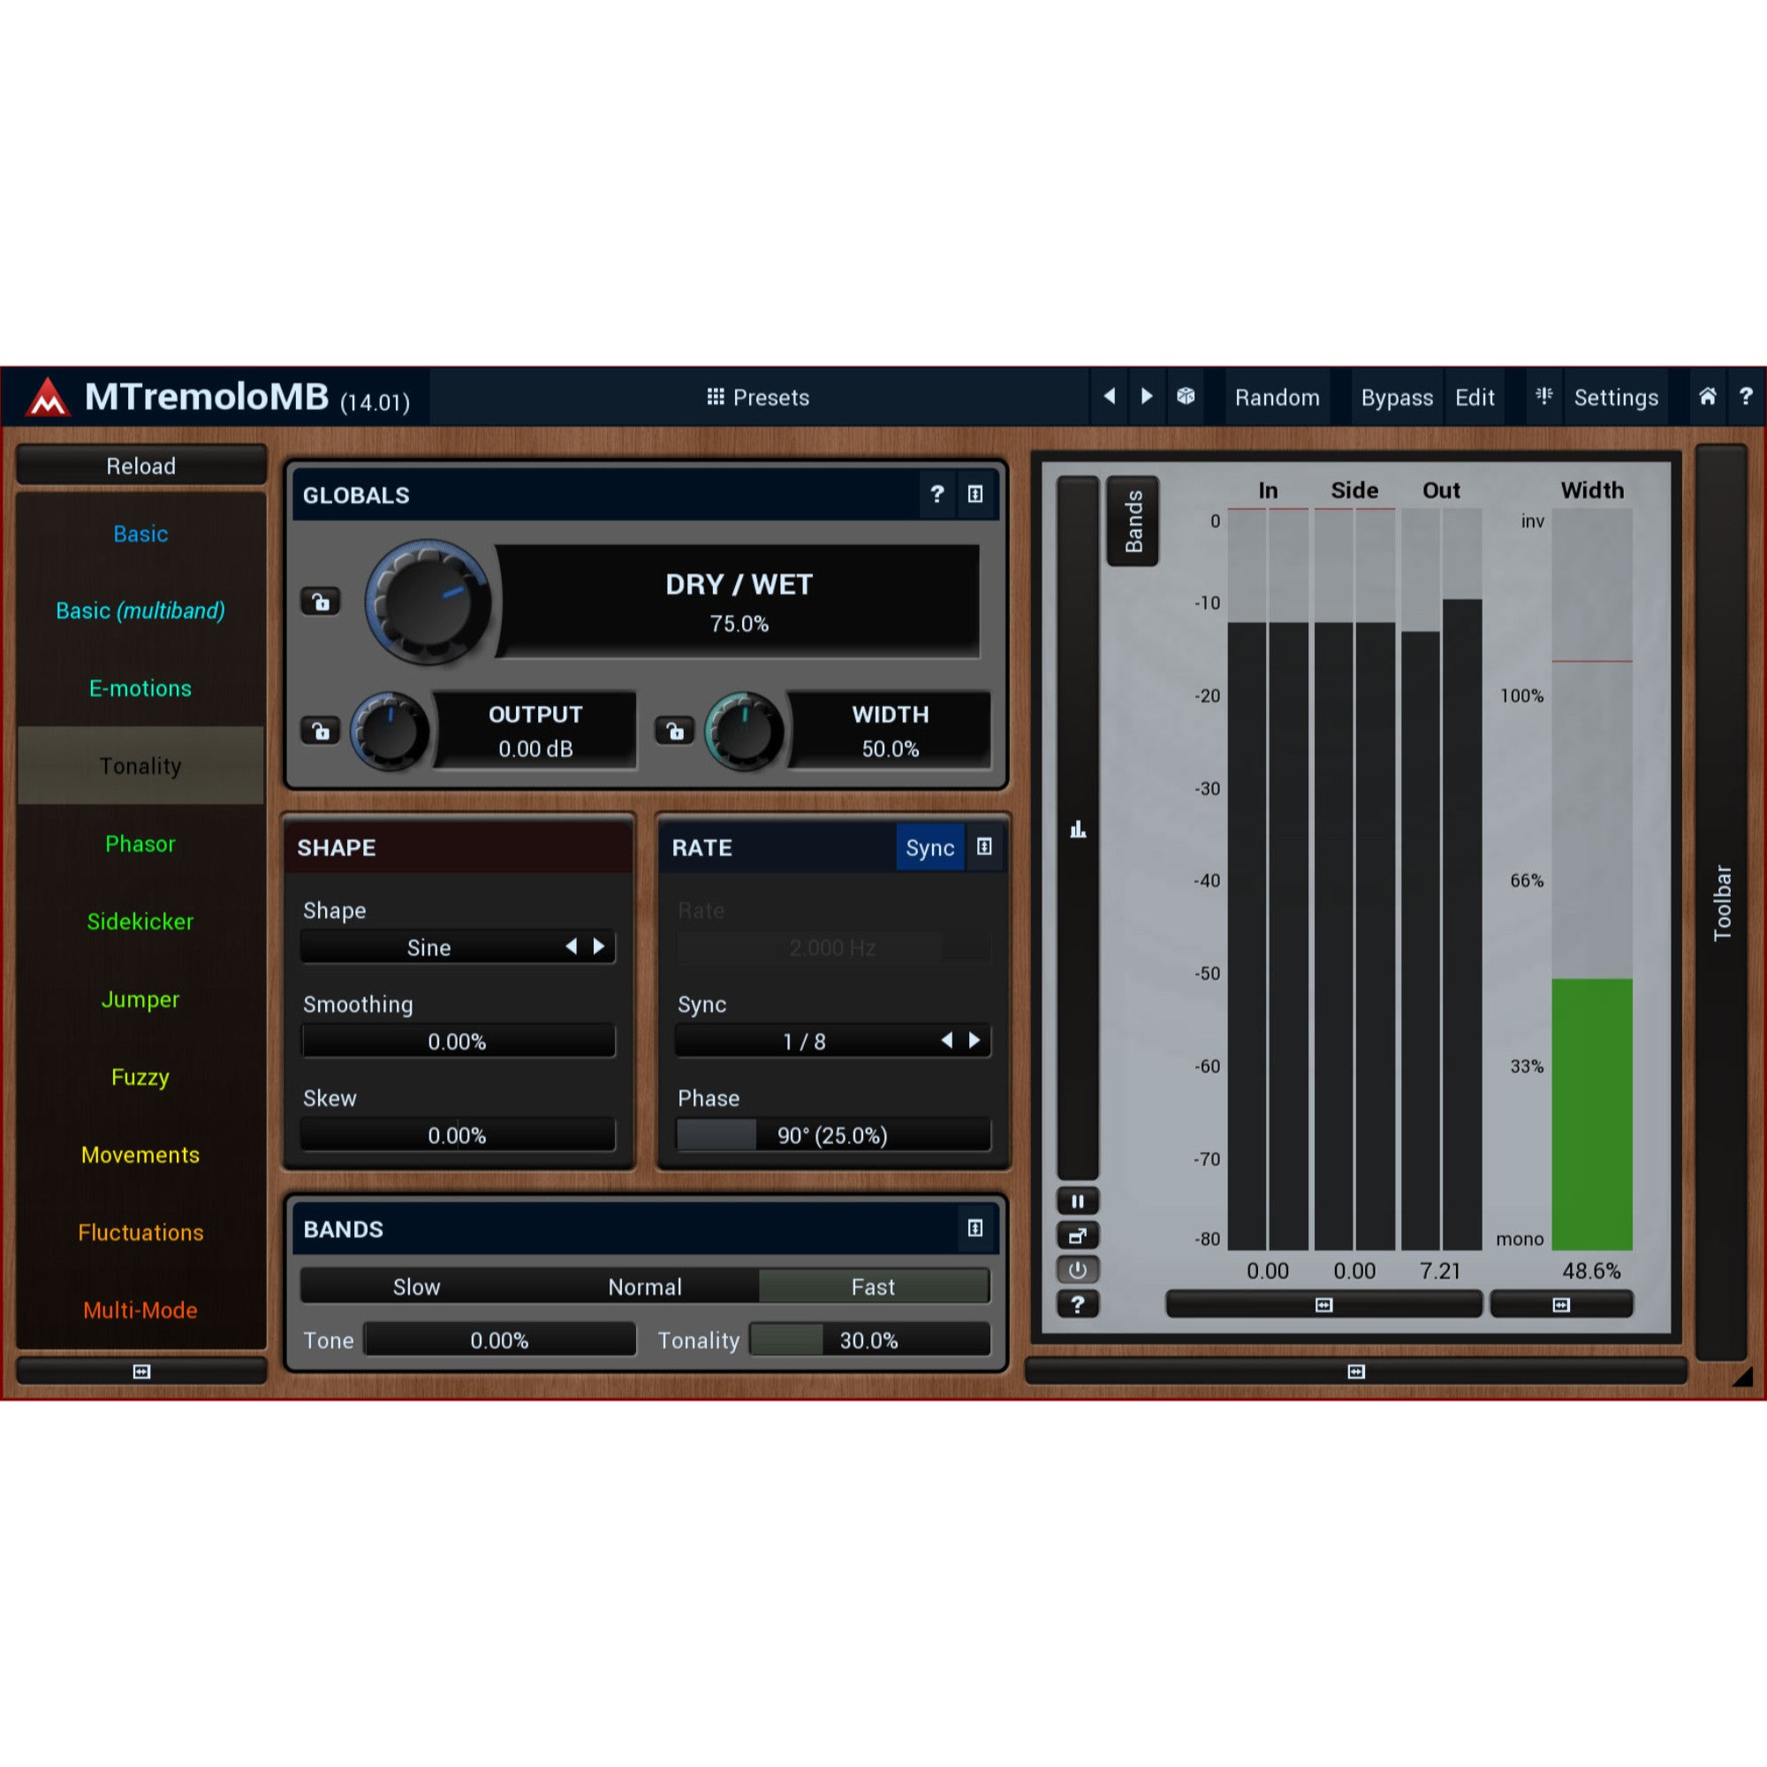Select the Movements preset
Viewport: 1767px width, 1767px height.
point(140,1155)
